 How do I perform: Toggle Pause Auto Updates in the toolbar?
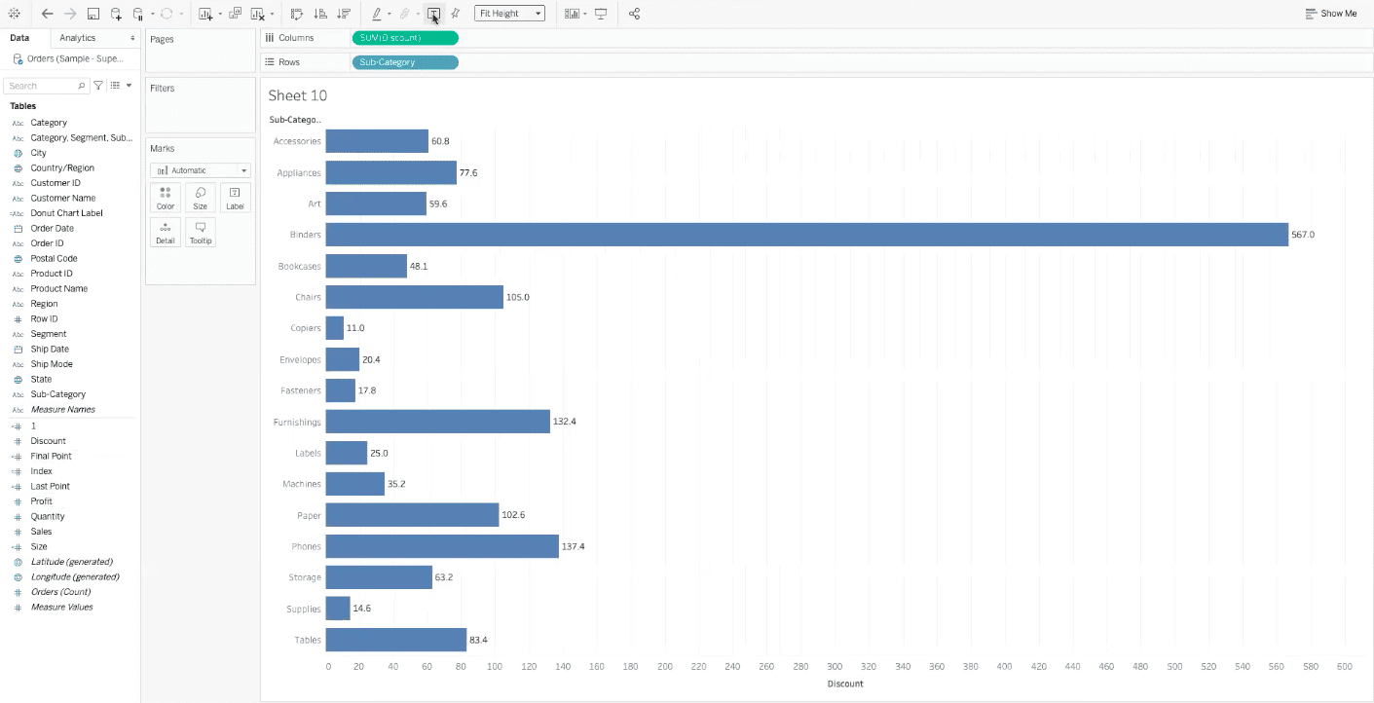coord(137,14)
